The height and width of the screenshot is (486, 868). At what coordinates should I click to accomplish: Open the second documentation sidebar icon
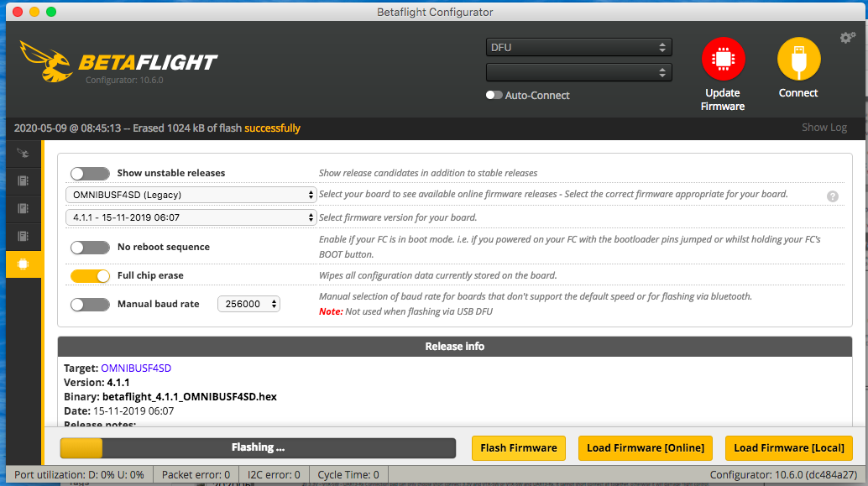coord(24,209)
